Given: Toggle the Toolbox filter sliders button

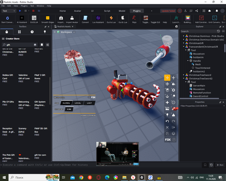Looking at the screenshot, I should point(47,45).
